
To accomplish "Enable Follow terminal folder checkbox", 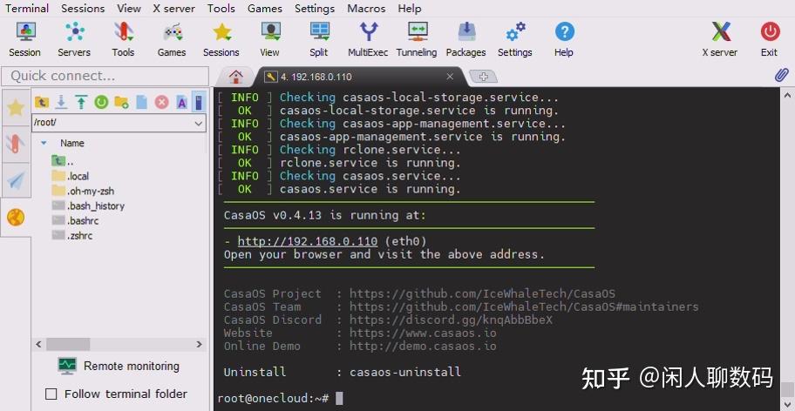I will (51, 394).
